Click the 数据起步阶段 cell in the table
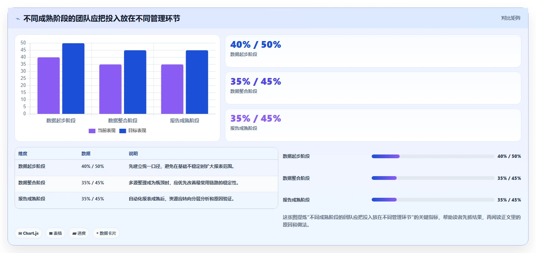Viewport: 536px width, 253px height. (32, 166)
